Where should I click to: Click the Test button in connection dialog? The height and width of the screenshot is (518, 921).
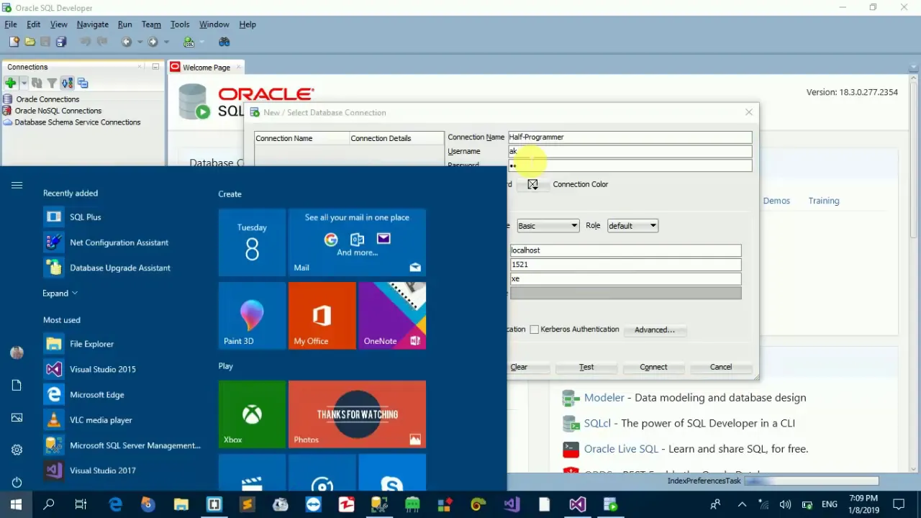(x=586, y=367)
